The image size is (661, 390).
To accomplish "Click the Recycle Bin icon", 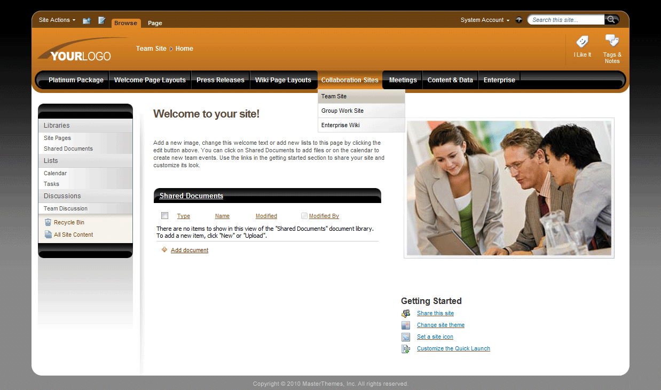I will (48, 222).
